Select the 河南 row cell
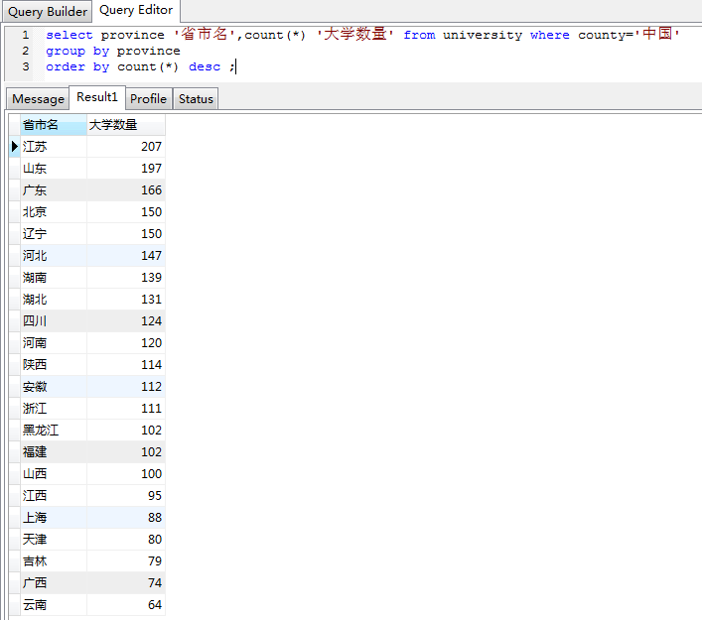The width and height of the screenshot is (702, 620). click(x=54, y=343)
